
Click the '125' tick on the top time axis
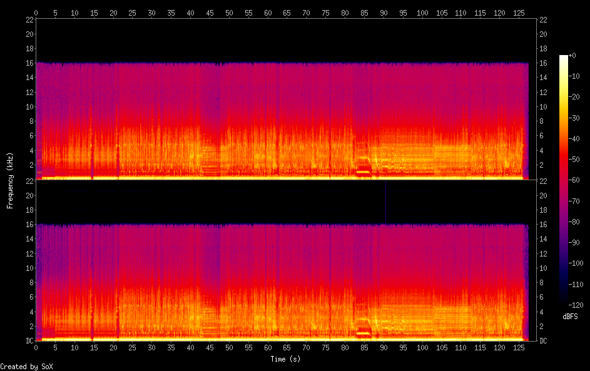(519, 13)
